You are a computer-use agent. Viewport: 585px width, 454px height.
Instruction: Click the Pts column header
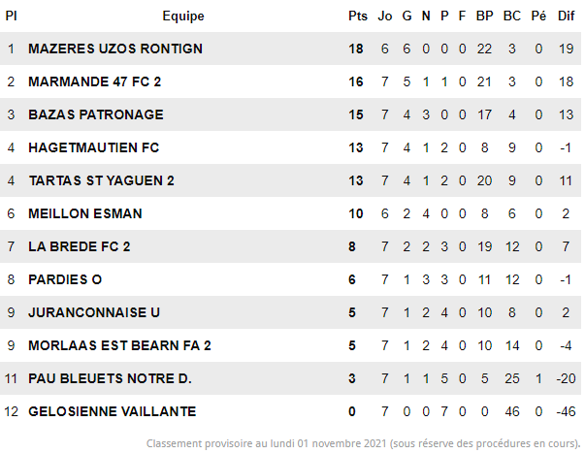click(x=358, y=16)
